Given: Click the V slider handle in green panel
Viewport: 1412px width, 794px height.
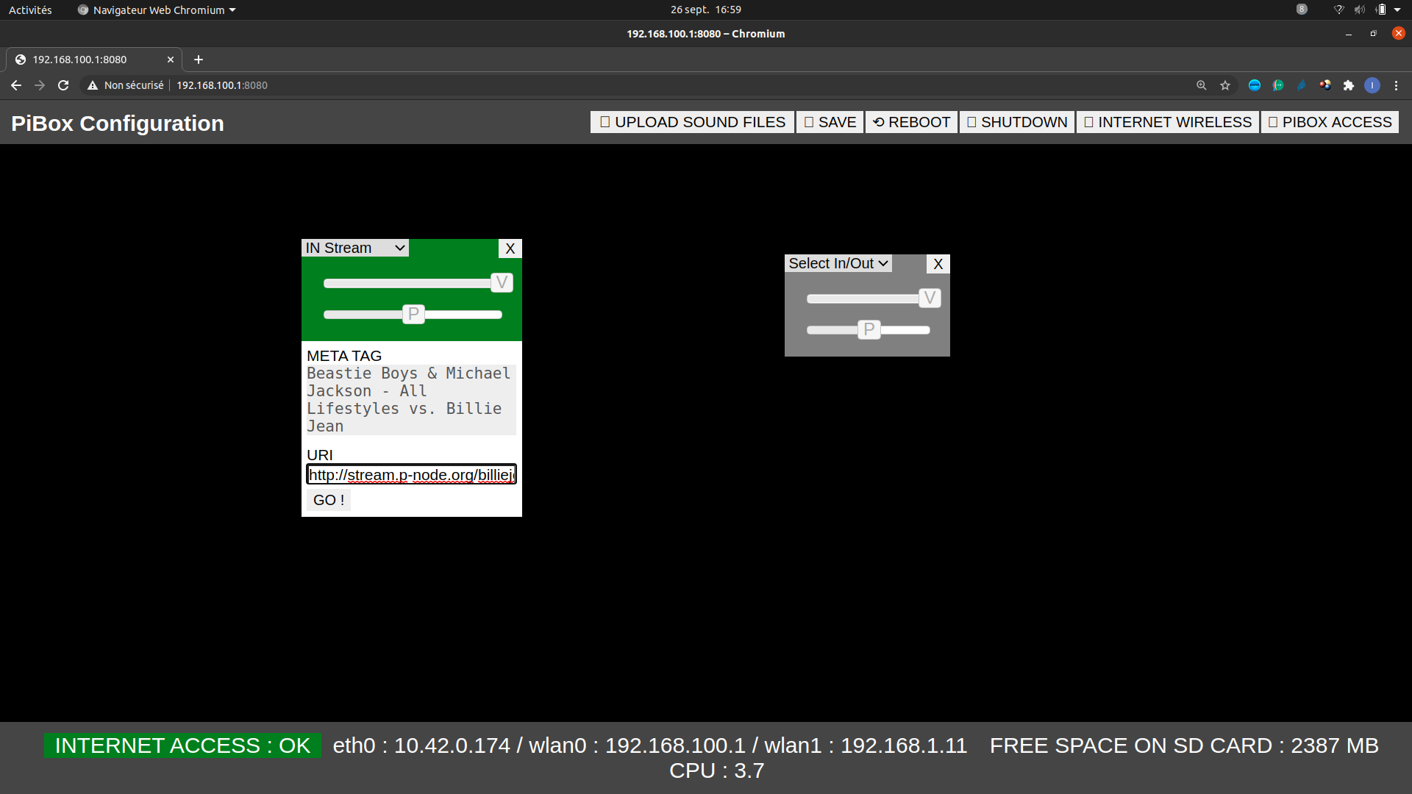Looking at the screenshot, I should (x=502, y=282).
